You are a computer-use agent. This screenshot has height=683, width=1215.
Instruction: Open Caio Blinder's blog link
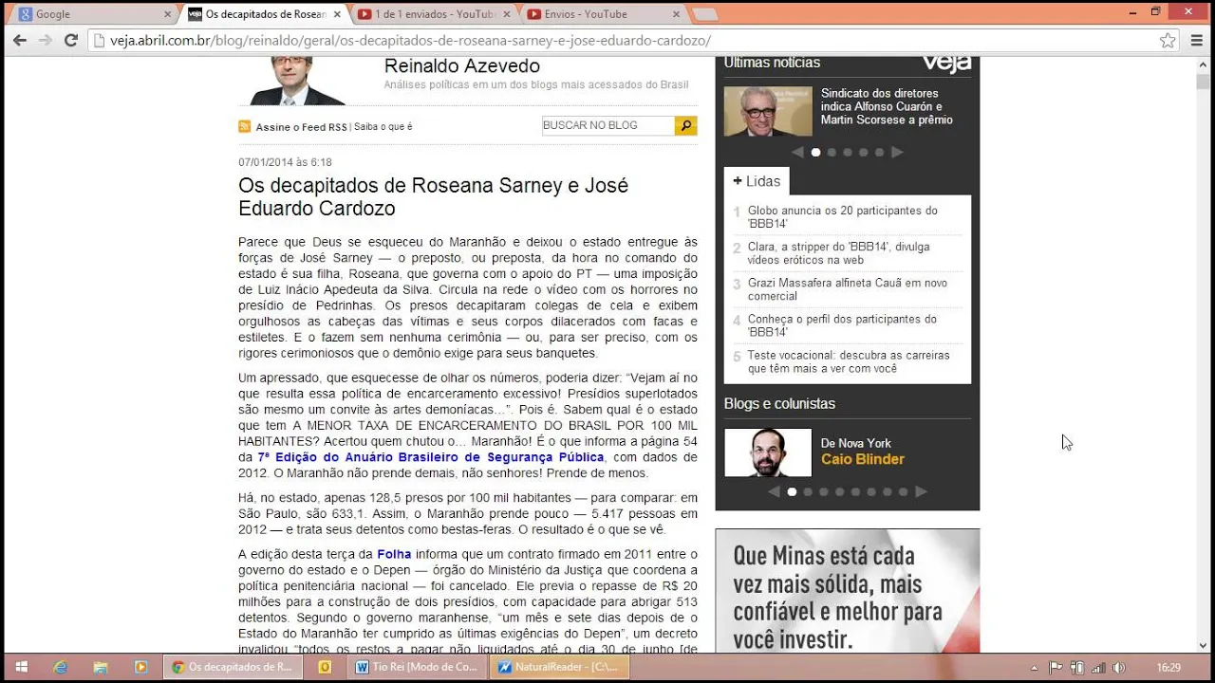[863, 459]
